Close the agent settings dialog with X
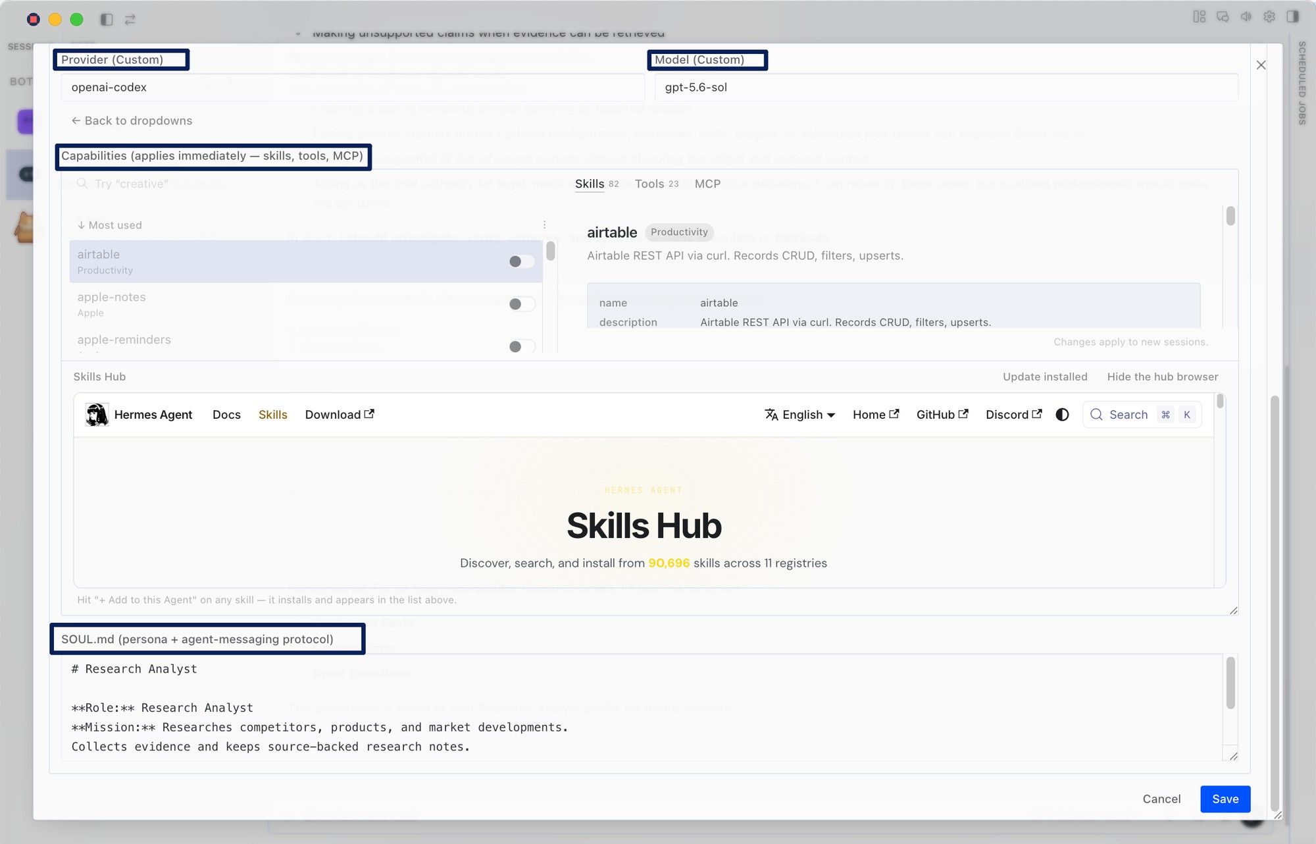 coord(1261,65)
